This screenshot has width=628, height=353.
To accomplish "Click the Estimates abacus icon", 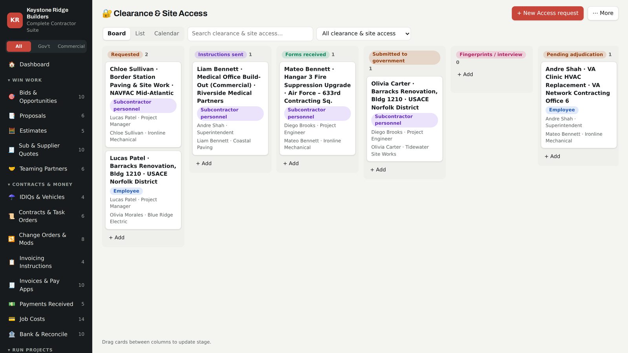I will pos(12,131).
